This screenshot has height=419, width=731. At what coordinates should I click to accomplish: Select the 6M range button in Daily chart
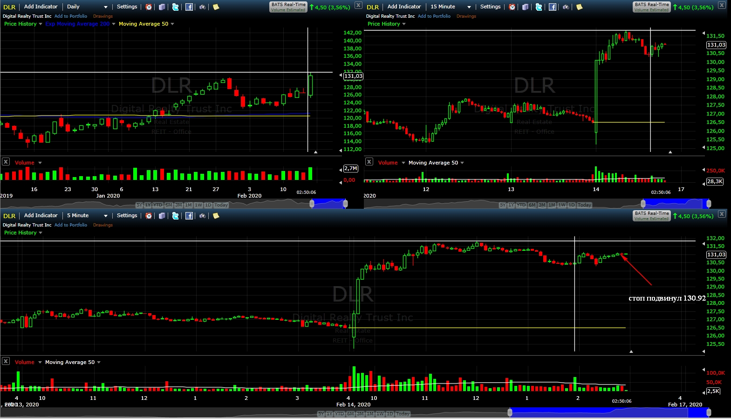[169, 205]
